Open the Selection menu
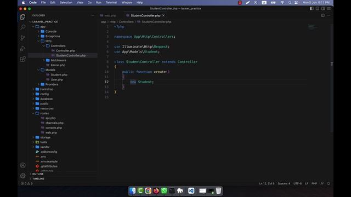The width and height of the screenshot is (351, 197). pyautogui.click(x=66, y=3)
